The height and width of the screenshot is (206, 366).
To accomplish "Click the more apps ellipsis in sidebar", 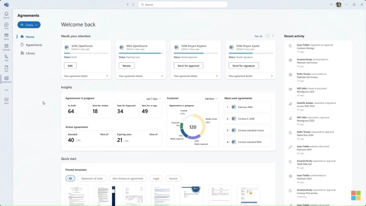I will tap(6, 90).
